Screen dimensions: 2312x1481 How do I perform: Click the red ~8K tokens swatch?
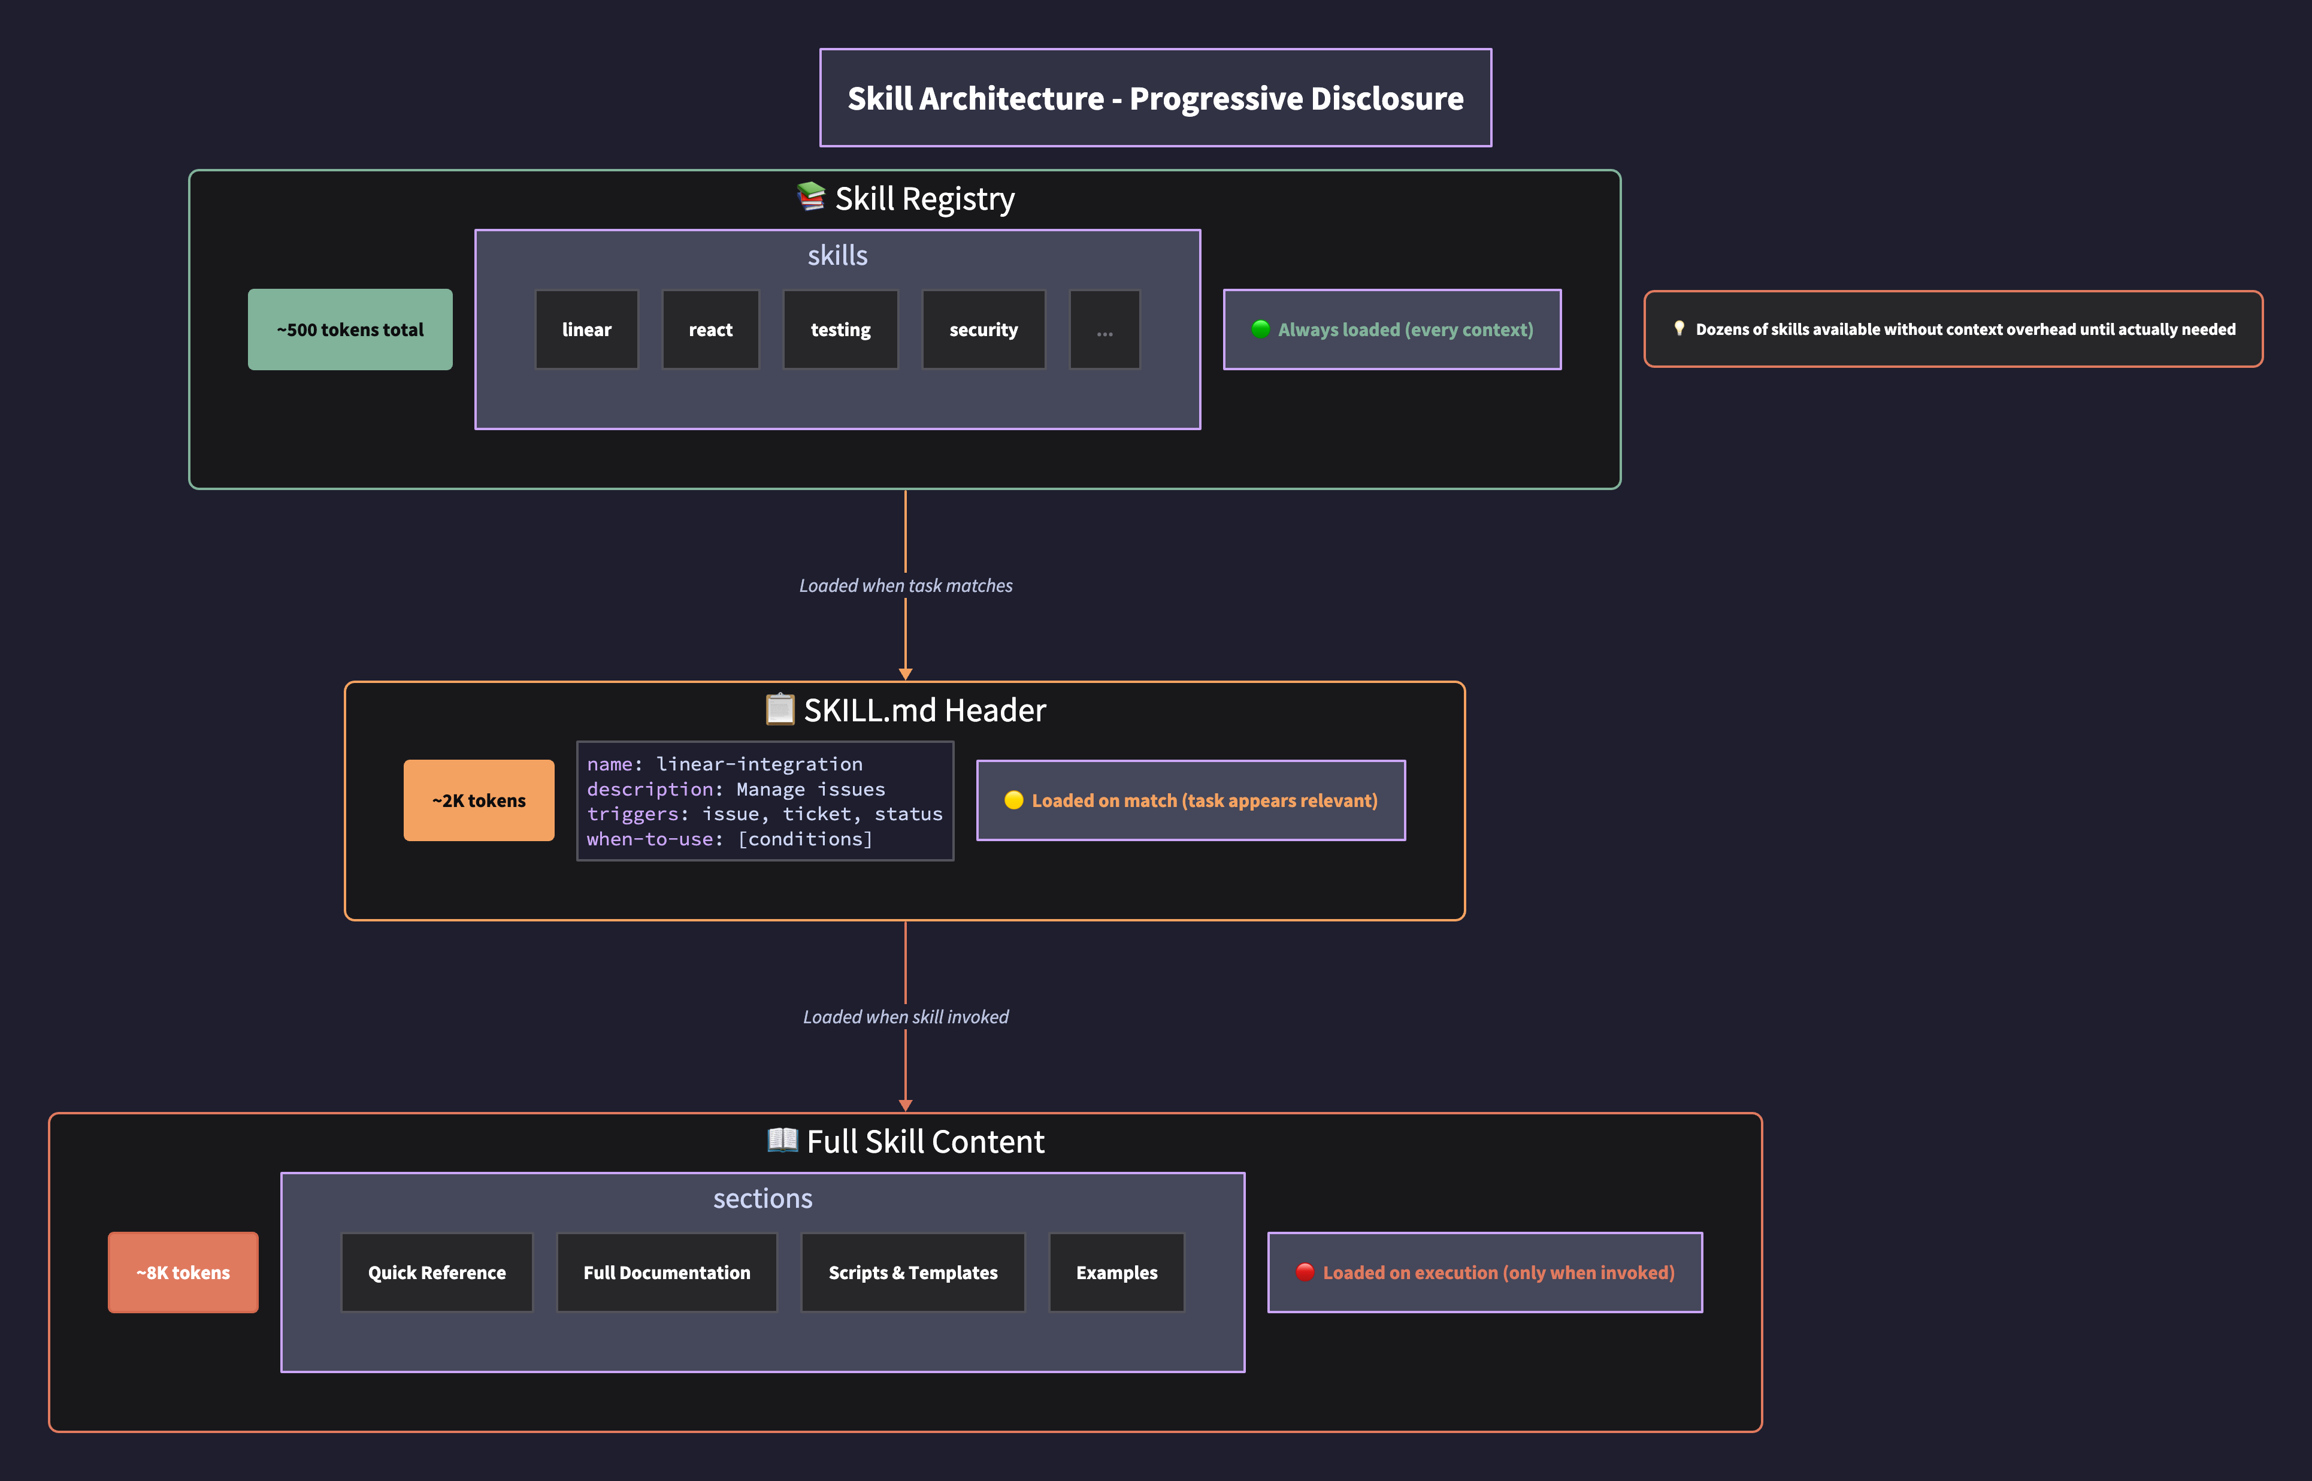pyautogui.click(x=183, y=1273)
